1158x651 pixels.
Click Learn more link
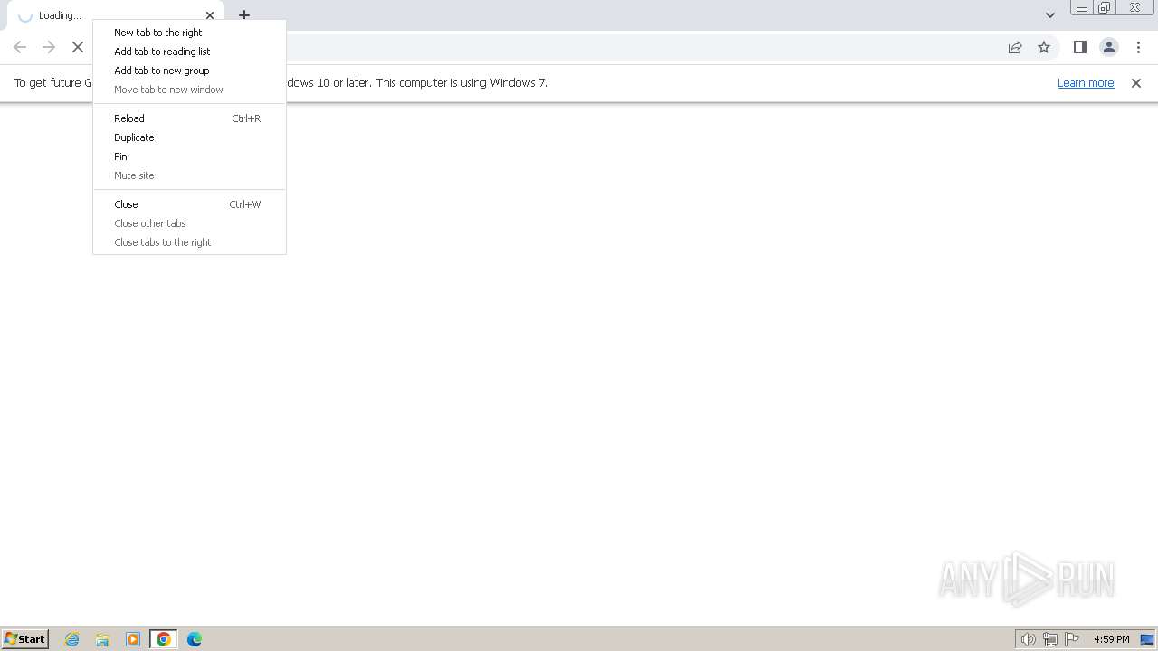1086,82
